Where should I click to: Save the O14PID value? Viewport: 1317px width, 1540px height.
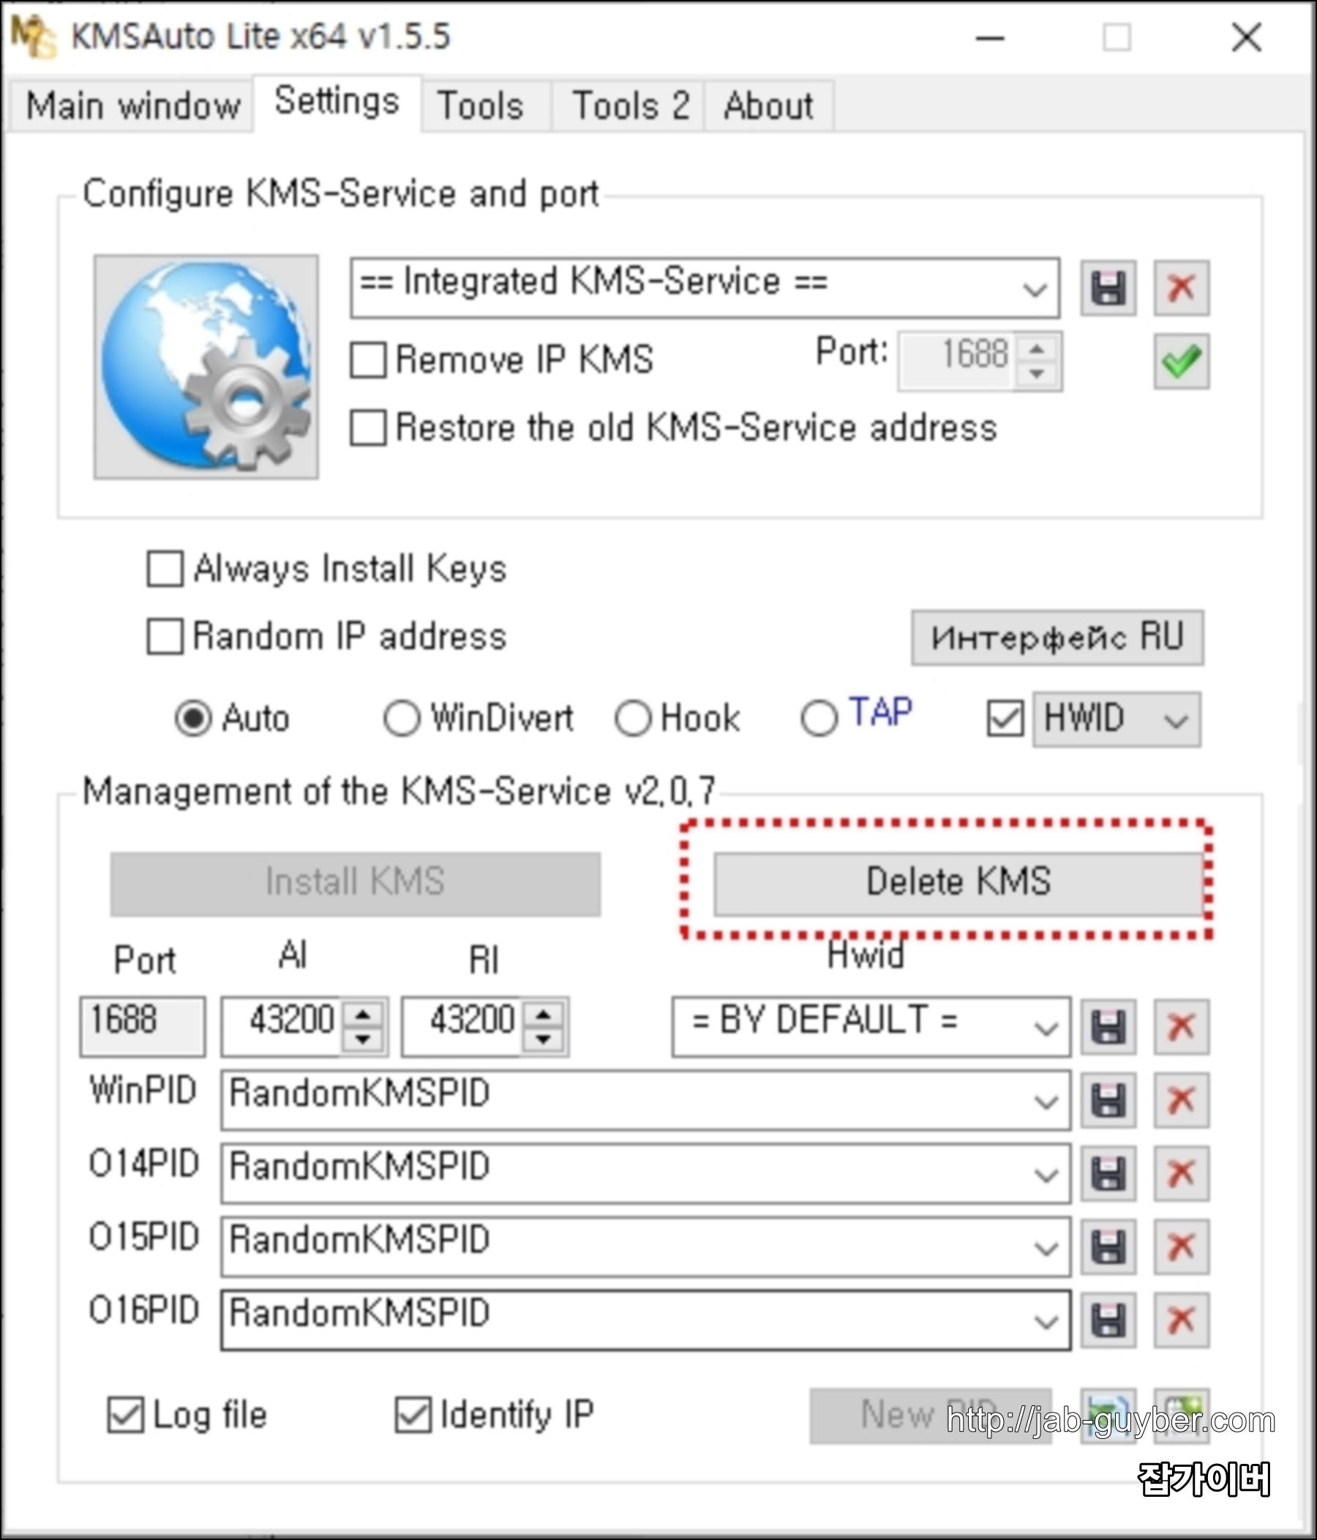(x=1108, y=1173)
